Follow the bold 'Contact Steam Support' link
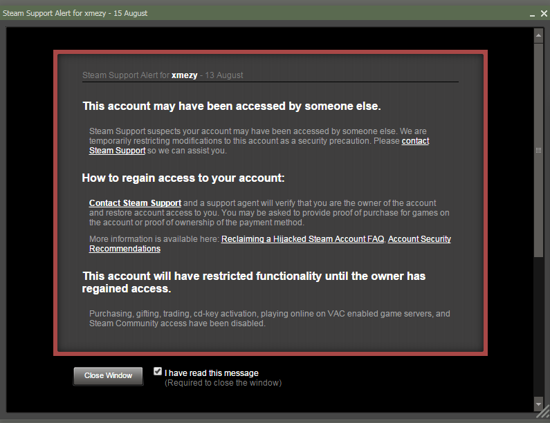Image resolution: width=550 pixels, height=423 pixels. [135, 203]
